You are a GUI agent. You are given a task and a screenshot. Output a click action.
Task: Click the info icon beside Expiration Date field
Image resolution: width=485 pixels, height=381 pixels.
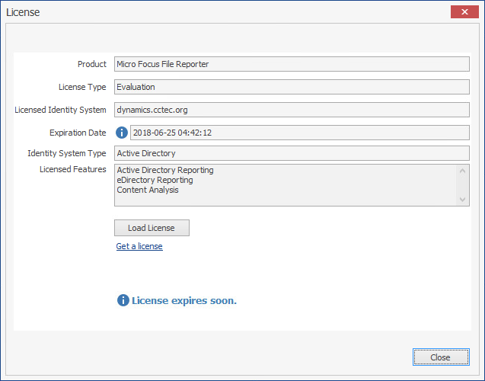[x=122, y=133]
